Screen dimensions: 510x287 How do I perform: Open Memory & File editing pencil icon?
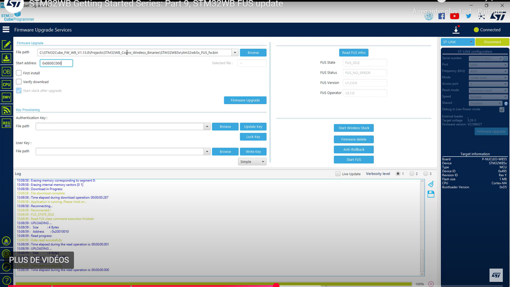point(7,45)
